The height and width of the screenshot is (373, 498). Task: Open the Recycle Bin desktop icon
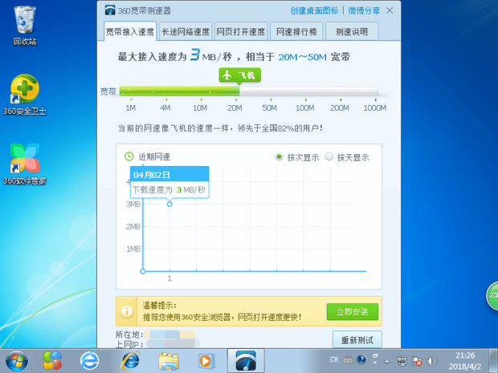25,26
